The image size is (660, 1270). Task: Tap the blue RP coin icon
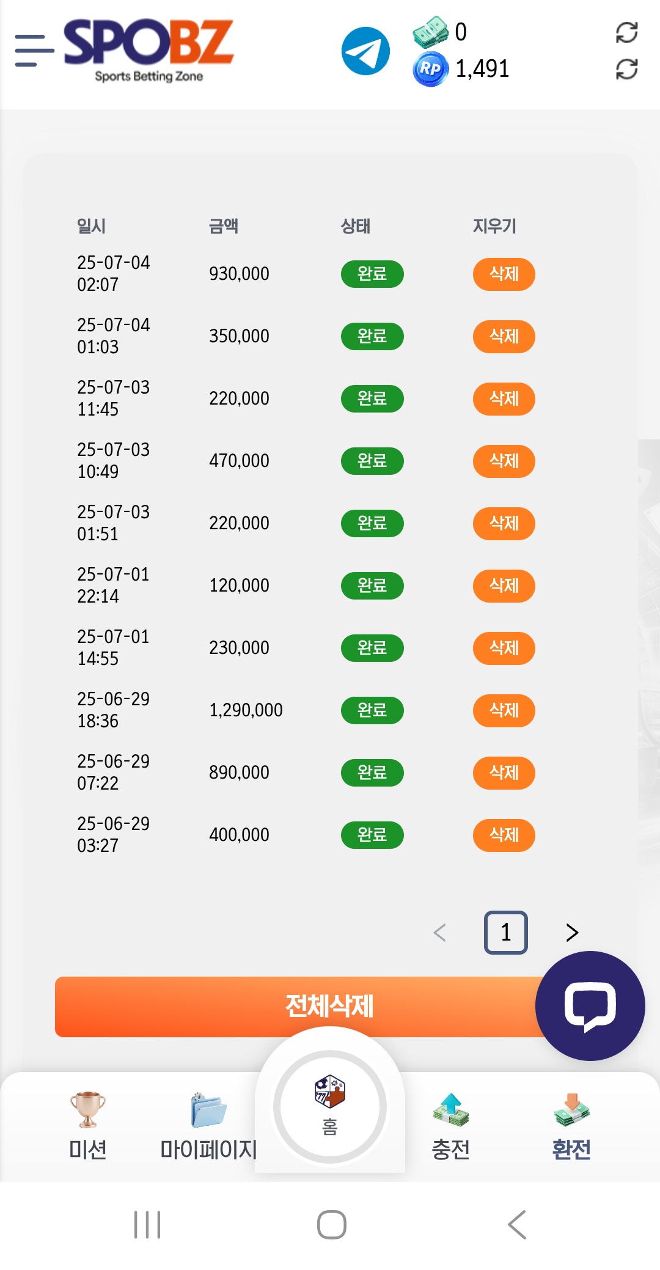pyautogui.click(x=430, y=69)
